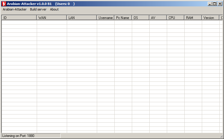Minimize the Arabian-Attacker window
This screenshot has width=224, height=139.
pos(210,4)
